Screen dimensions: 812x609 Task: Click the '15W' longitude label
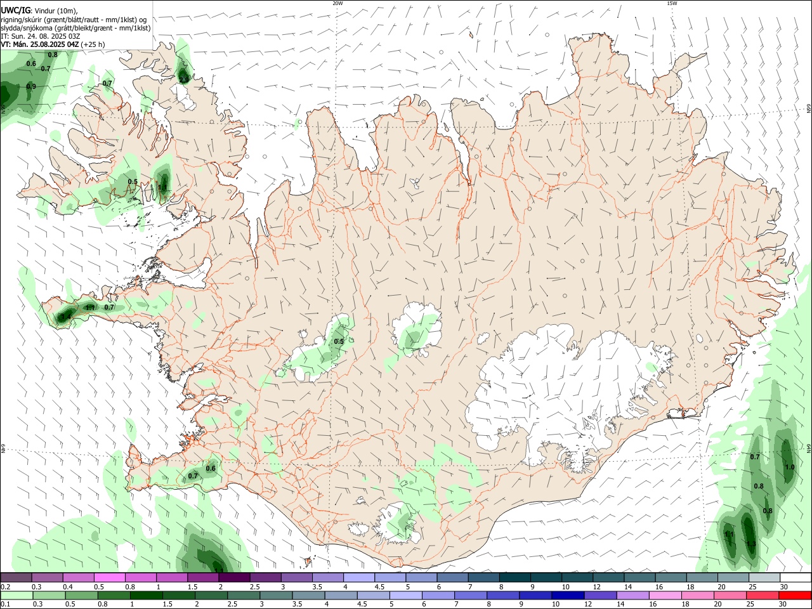[x=672, y=3]
